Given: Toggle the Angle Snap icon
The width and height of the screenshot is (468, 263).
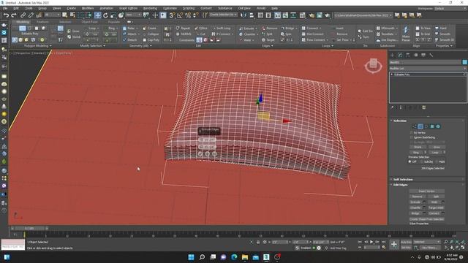Looking at the screenshot, I should point(180,15).
